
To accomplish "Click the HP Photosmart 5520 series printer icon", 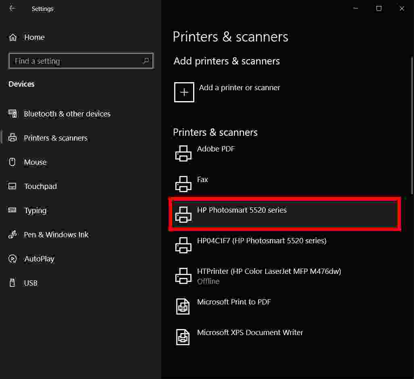I will point(183,214).
